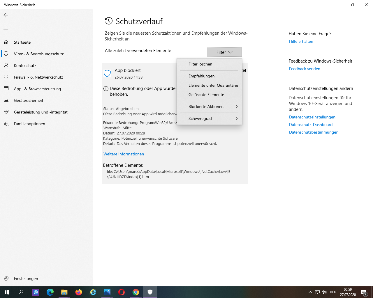373x298 pixels.
Task: Click the Firewall- & Netzwerkschutz antenna icon
Action: tap(6, 77)
